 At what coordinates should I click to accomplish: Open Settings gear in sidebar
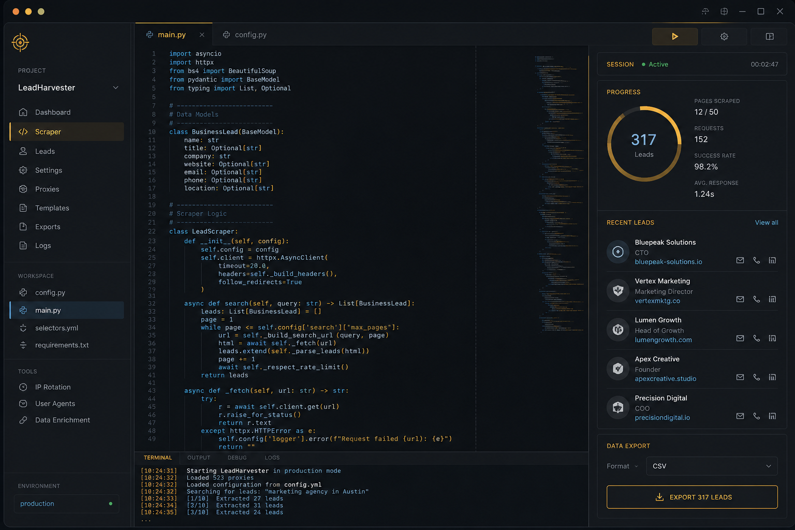pos(23,170)
